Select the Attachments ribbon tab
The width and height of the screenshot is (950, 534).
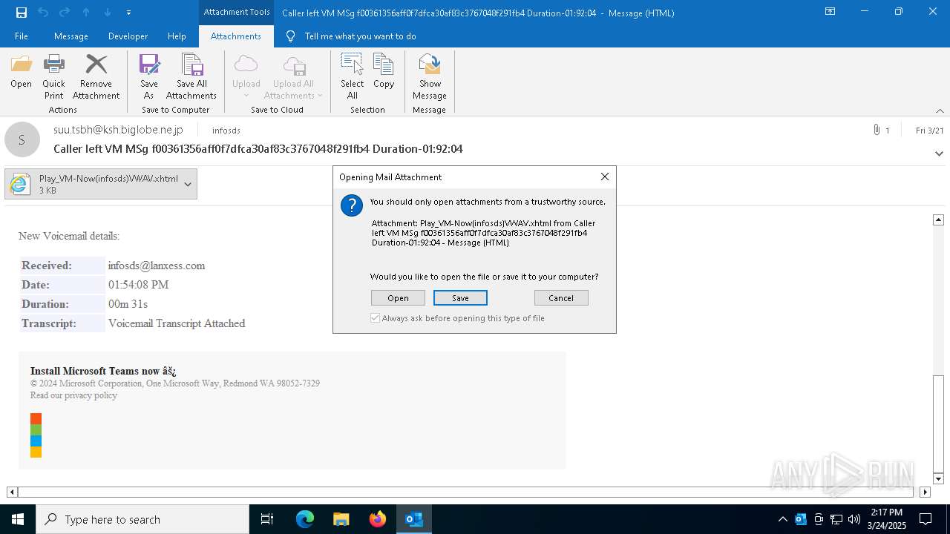[236, 36]
